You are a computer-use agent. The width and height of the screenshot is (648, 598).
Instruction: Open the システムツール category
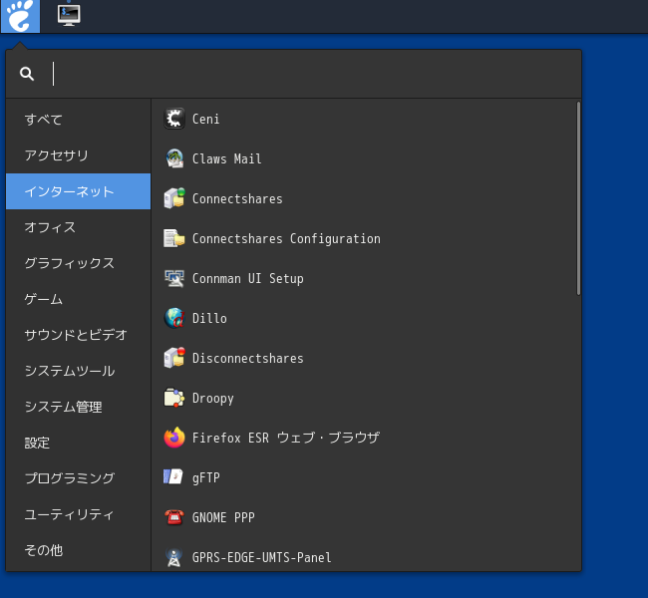coord(78,371)
